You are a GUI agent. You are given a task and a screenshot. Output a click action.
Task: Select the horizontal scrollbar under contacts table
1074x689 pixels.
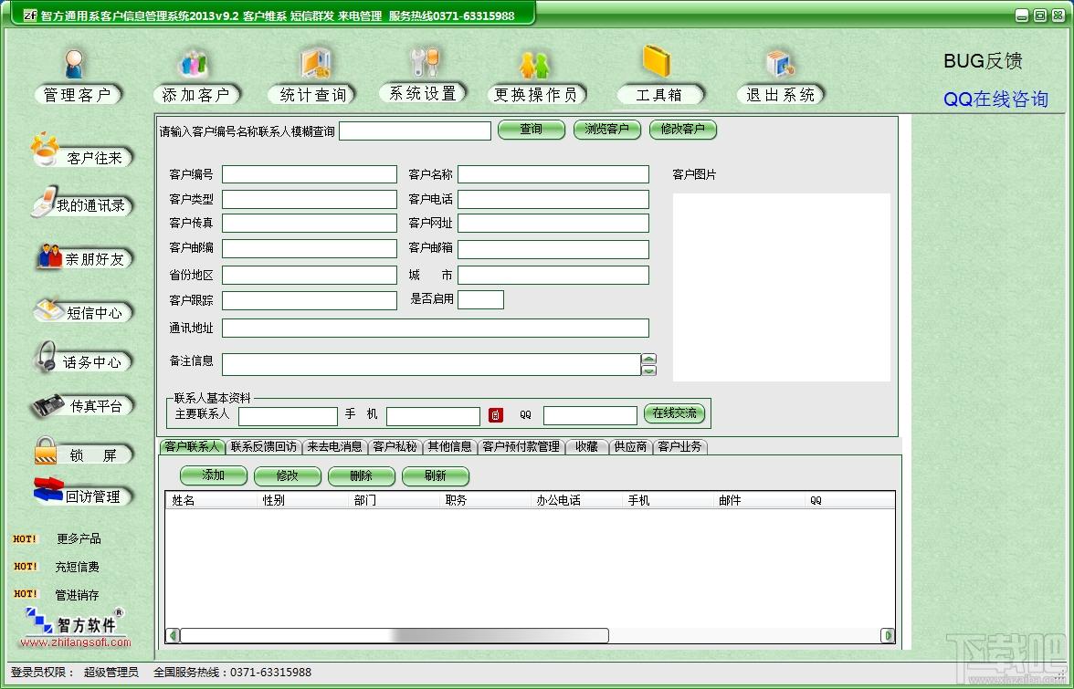coord(530,636)
